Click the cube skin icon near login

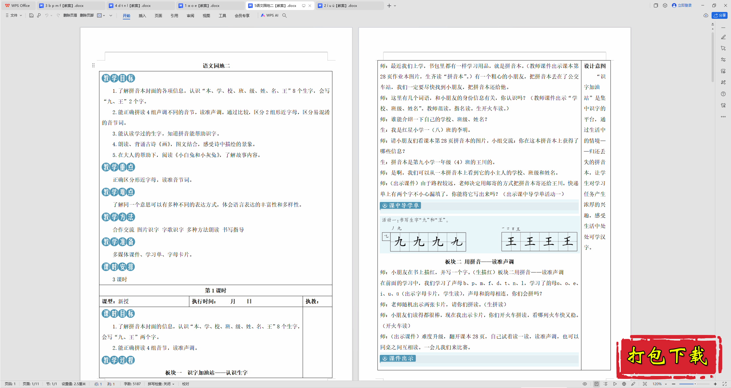coord(665,5)
